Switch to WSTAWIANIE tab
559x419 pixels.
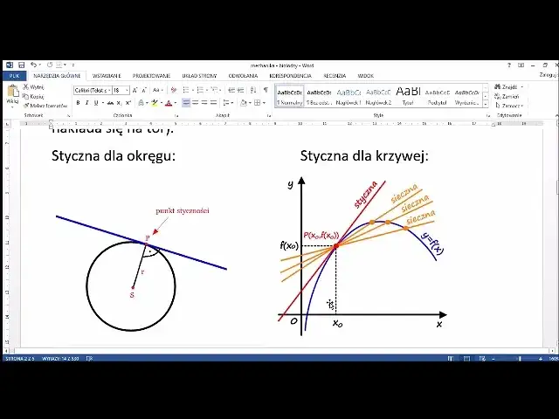coord(107,76)
